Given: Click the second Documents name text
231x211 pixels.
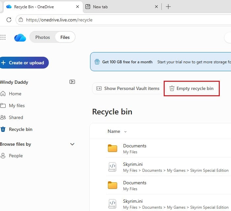Looking at the screenshot, I should tap(135, 183).
